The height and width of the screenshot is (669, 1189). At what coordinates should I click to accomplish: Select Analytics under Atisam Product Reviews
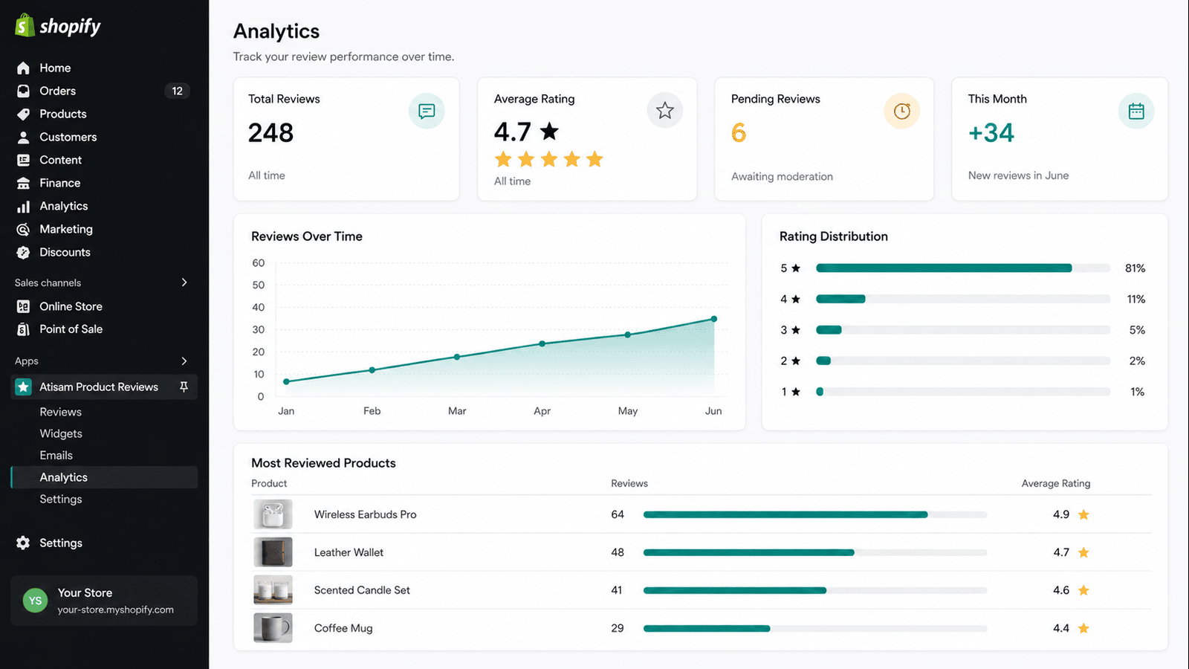(x=104, y=477)
